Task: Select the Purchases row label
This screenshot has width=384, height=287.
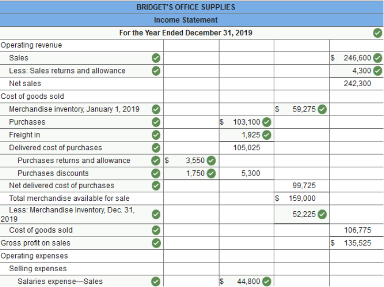Action: click(x=27, y=122)
